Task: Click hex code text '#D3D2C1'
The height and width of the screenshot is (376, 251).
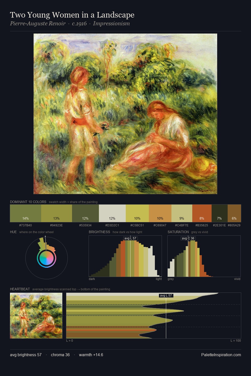Action: (112, 225)
